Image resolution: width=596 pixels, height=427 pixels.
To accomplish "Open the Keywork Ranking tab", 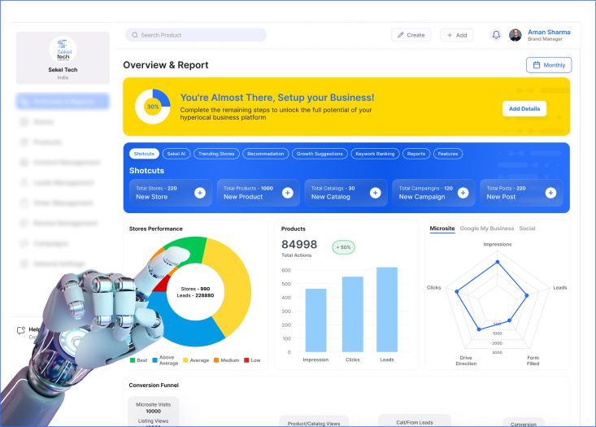I will (x=375, y=154).
